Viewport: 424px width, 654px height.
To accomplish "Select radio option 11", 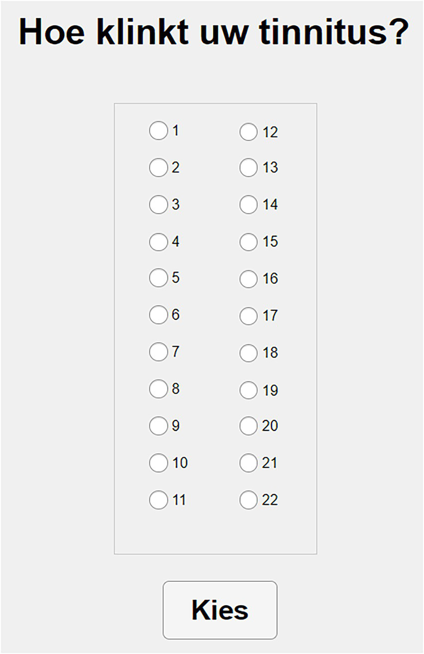I will tap(158, 500).
